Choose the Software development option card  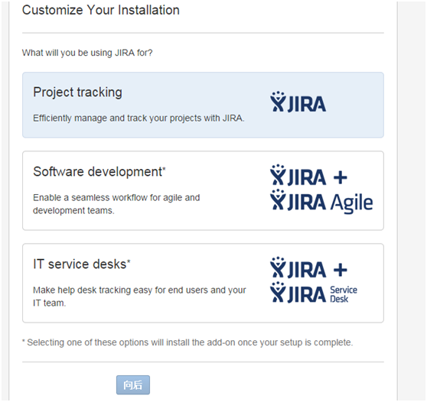pyautogui.click(x=203, y=190)
